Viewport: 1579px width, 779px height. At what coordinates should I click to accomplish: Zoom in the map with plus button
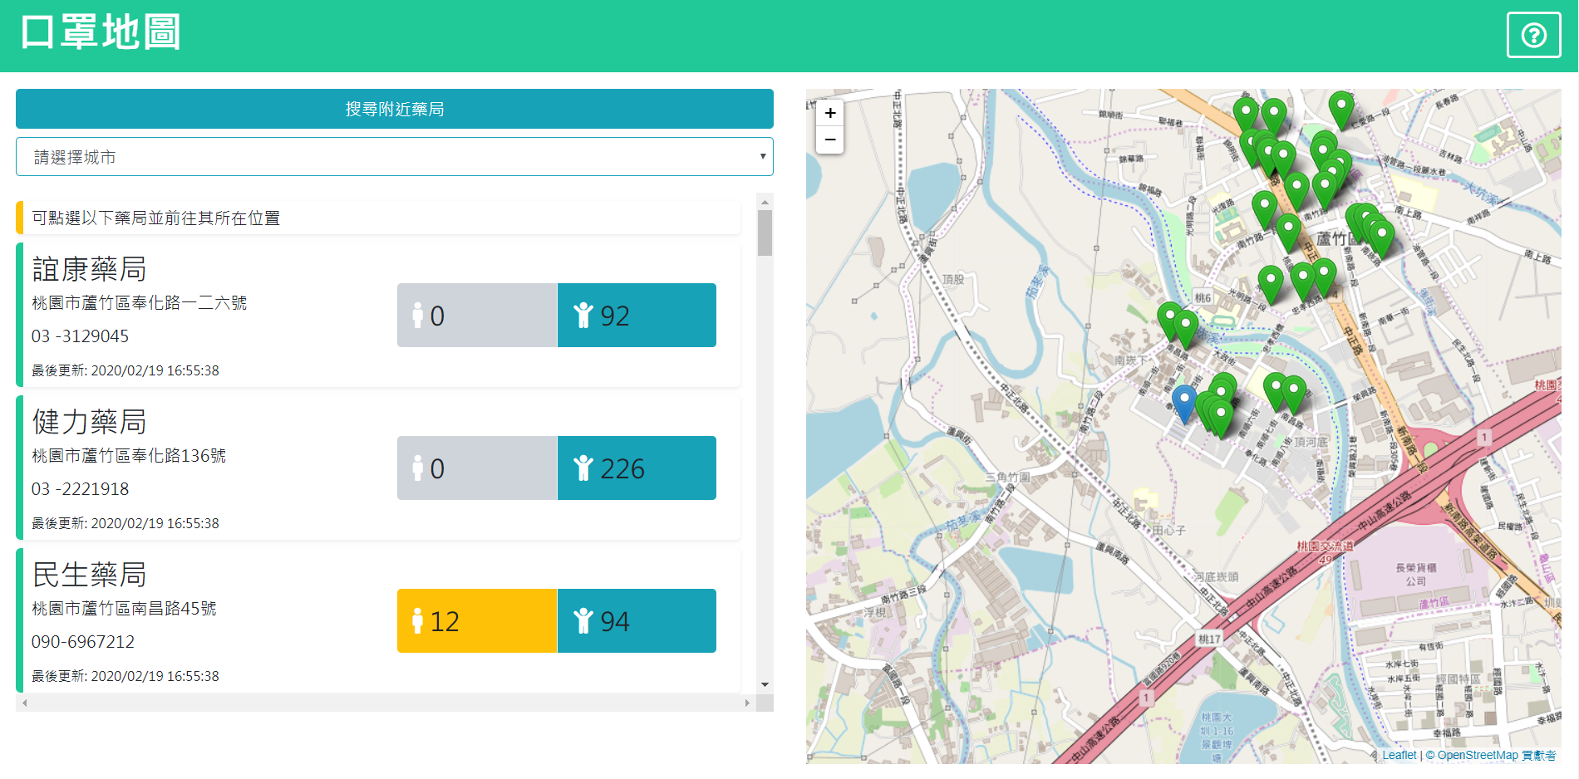pyautogui.click(x=829, y=114)
